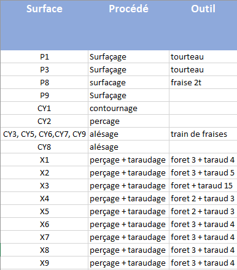The height and width of the screenshot is (270, 237).
Task: Select the contournage cell
Action: [128, 108]
